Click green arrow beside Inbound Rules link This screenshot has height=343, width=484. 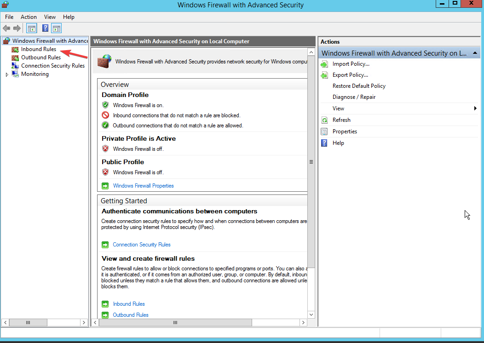[105, 304]
